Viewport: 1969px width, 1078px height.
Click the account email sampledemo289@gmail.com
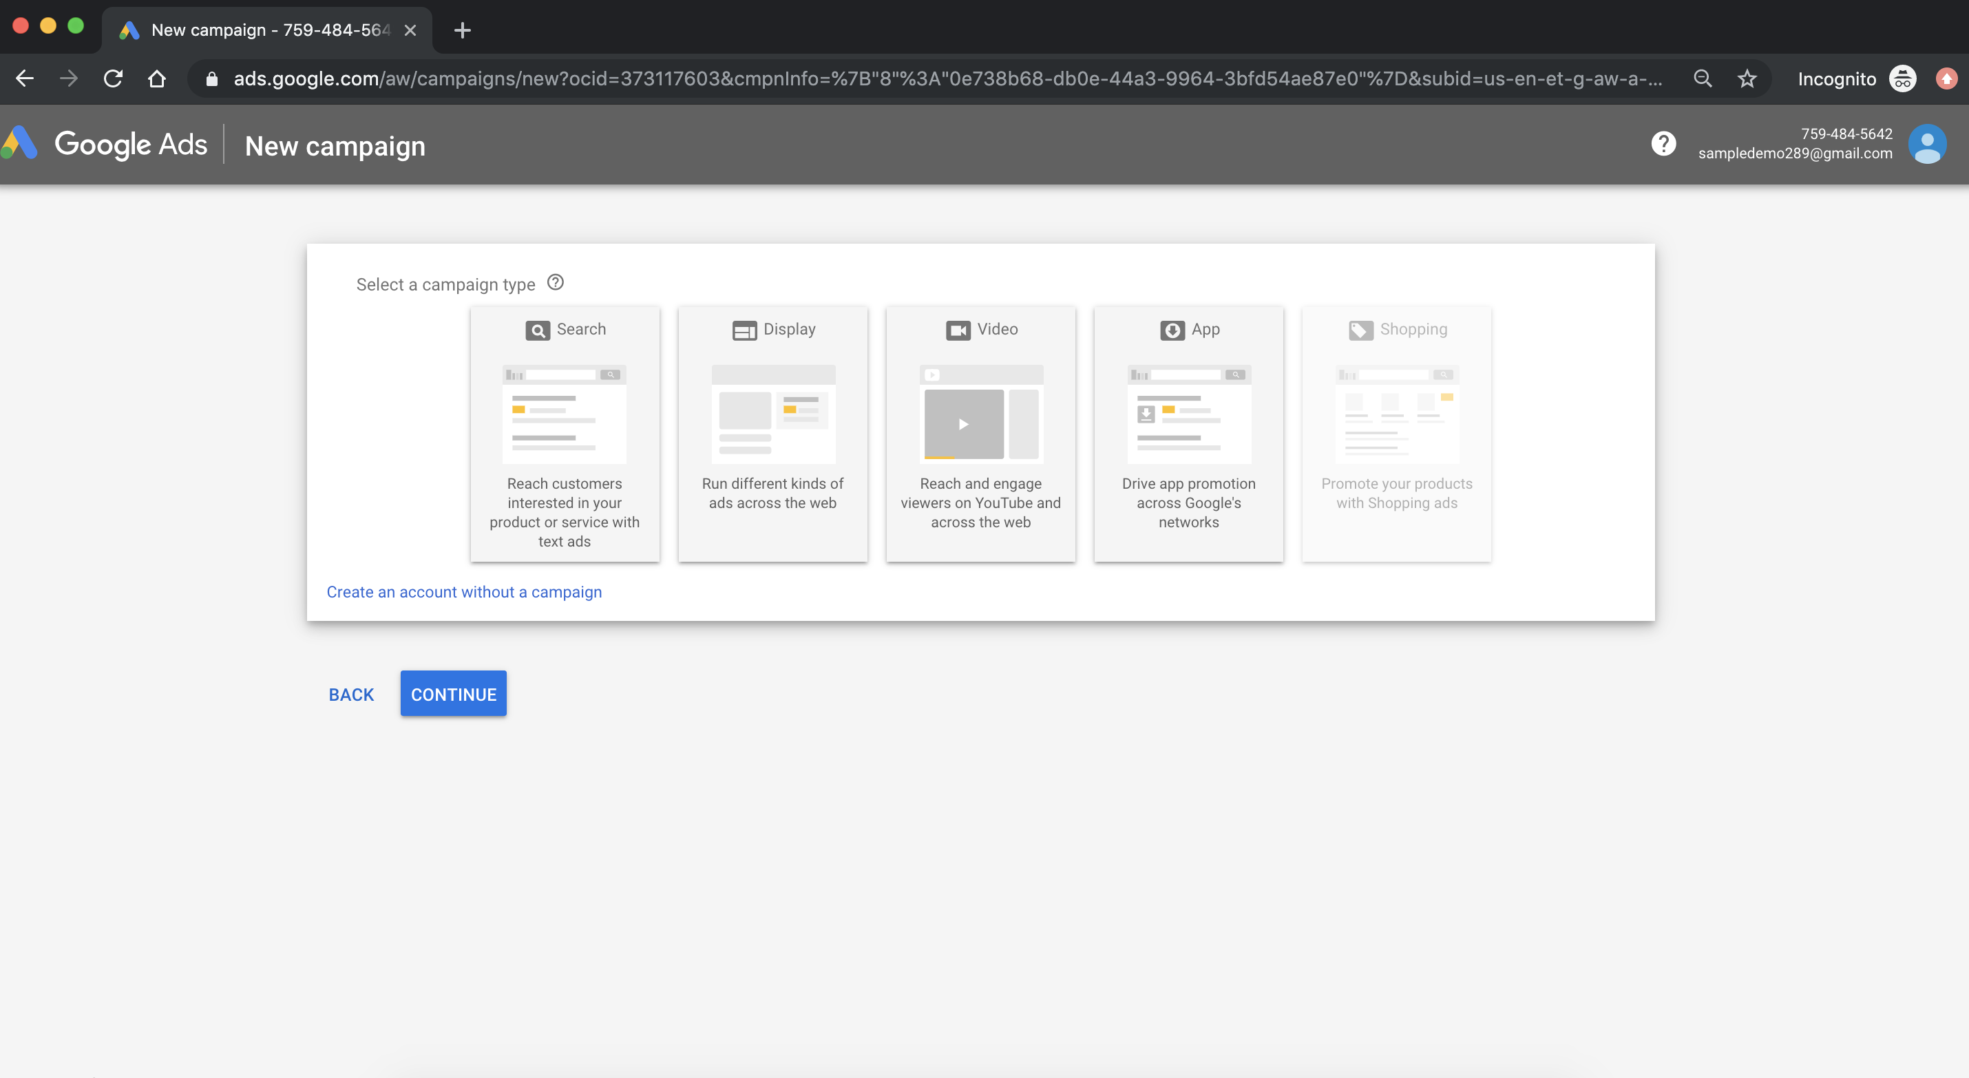pos(1795,154)
